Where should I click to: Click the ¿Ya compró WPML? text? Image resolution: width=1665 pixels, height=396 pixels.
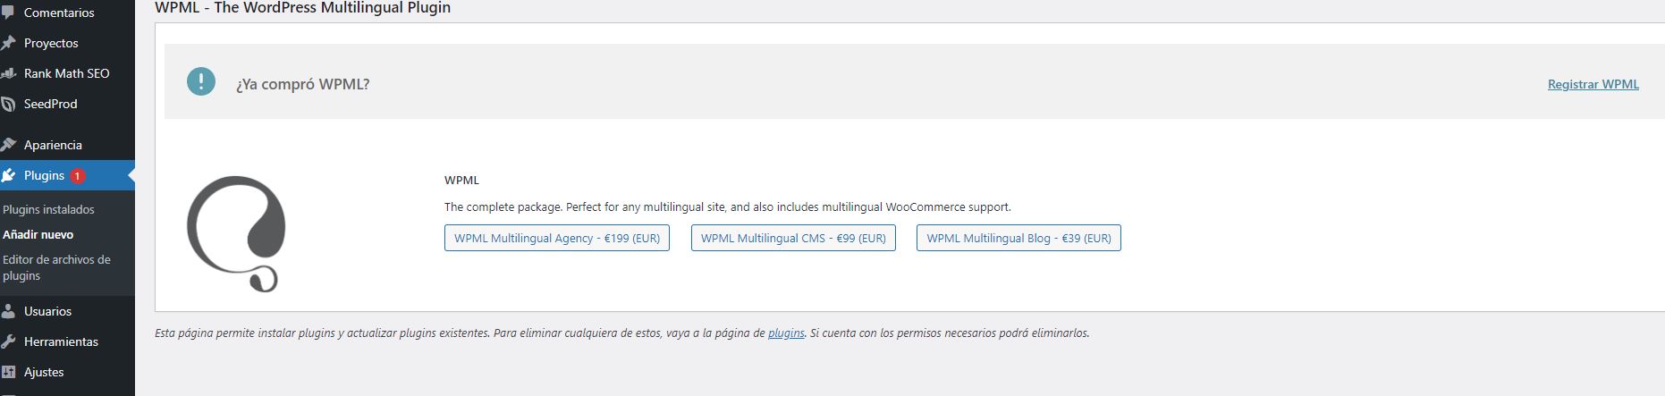pos(302,84)
